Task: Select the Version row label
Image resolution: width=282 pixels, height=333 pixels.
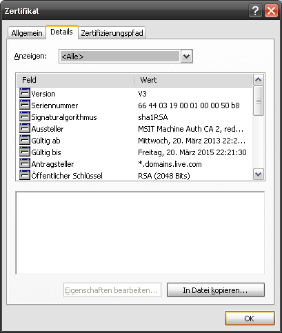Action: click(43, 94)
